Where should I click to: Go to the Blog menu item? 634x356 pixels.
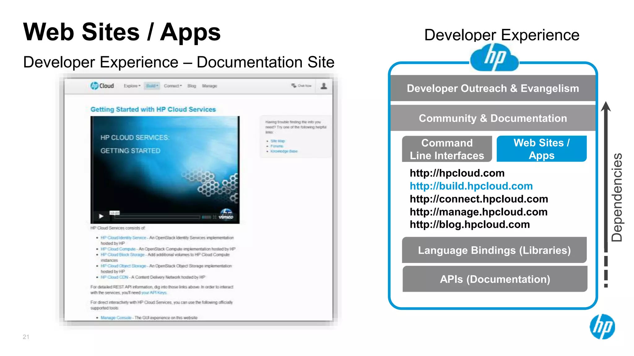tap(192, 86)
